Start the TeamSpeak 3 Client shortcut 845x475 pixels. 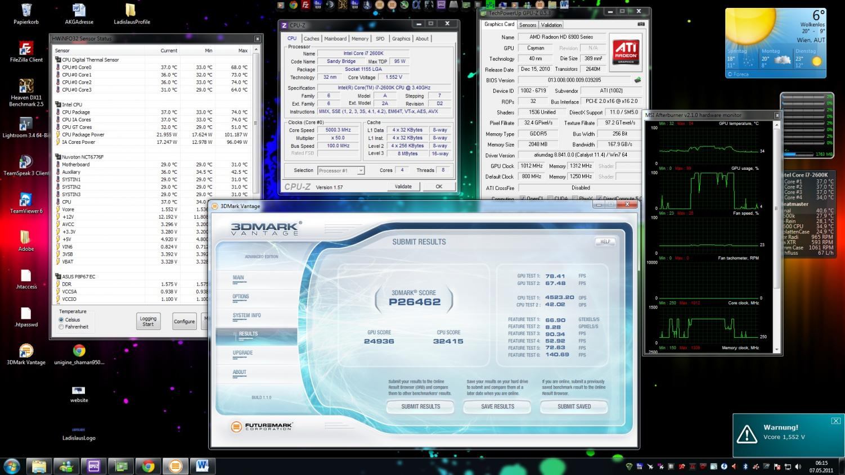click(26, 166)
